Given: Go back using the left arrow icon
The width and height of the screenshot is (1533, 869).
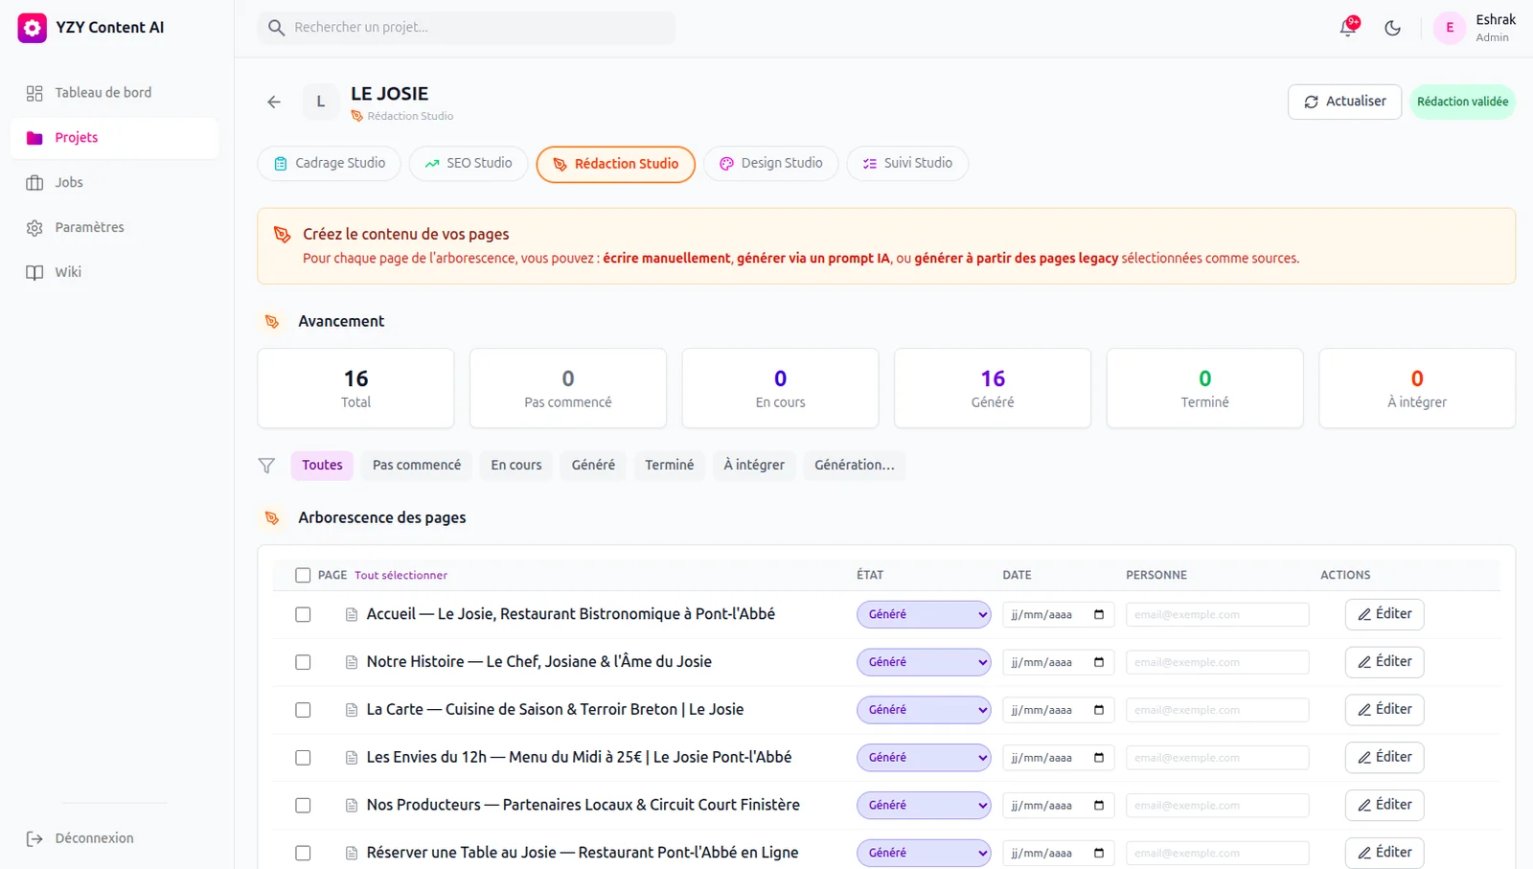Looking at the screenshot, I should (x=274, y=102).
